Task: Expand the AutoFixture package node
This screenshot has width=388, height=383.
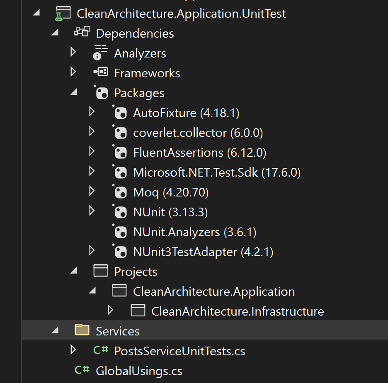Action: (x=92, y=113)
